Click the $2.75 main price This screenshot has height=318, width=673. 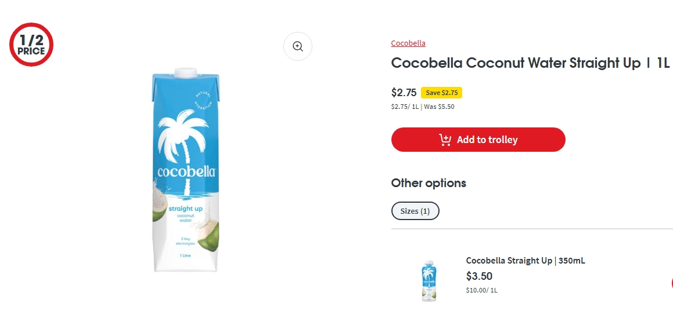click(404, 93)
